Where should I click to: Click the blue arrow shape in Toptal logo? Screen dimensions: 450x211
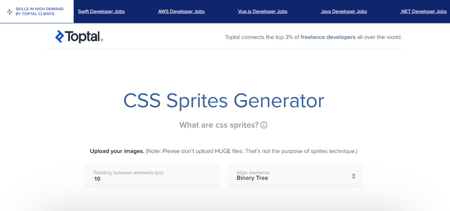59,36
